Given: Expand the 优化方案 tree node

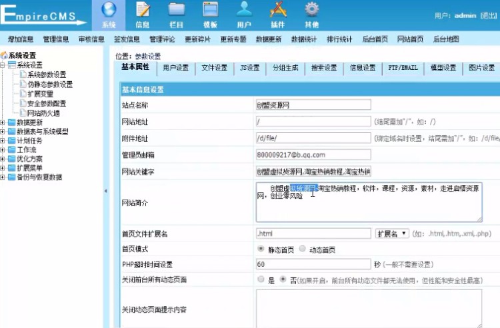Looking at the screenshot, I should coord(3,159).
